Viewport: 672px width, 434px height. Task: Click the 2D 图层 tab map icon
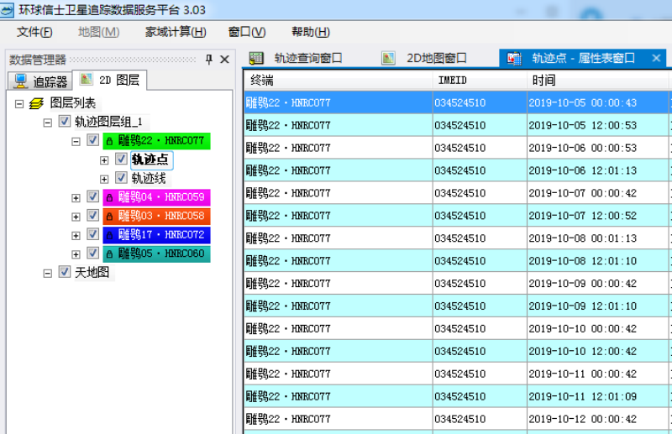pos(87,81)
